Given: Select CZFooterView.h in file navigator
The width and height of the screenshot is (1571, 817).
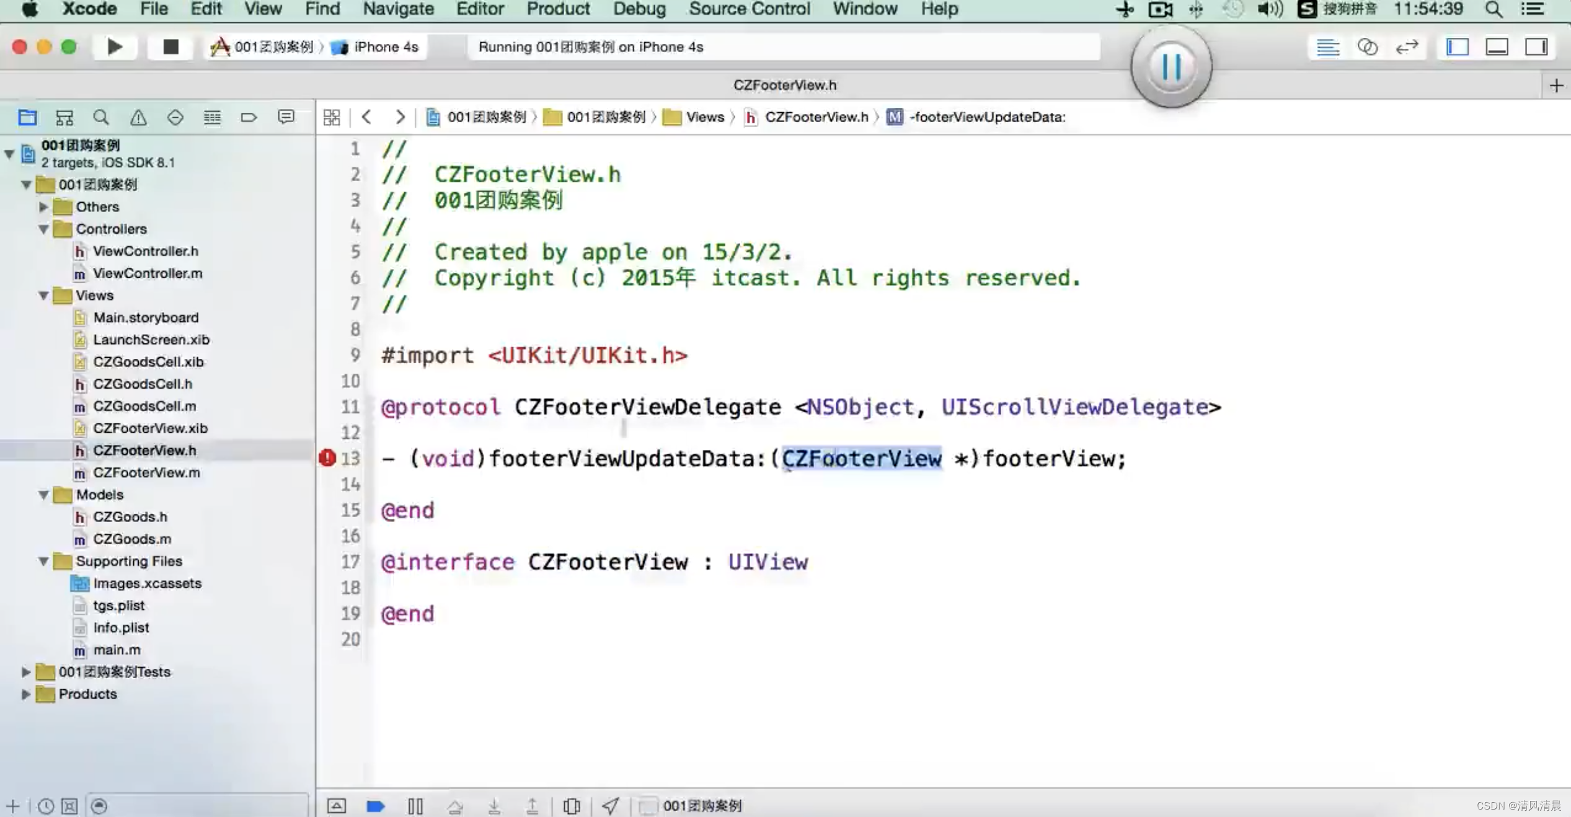Looking at the screenshot, I should (x=144, y=449).
